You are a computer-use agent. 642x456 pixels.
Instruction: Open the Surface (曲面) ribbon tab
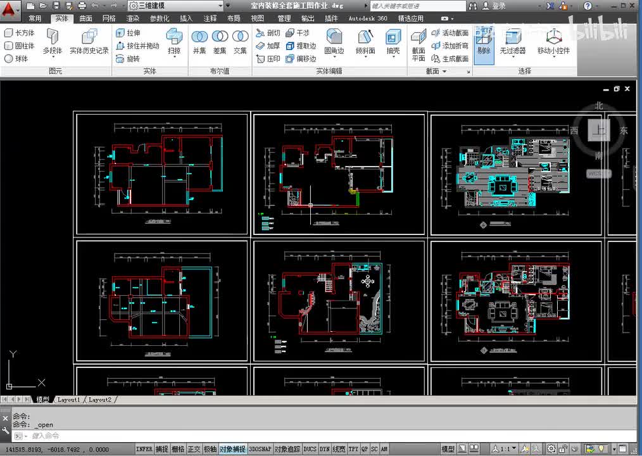85,18
